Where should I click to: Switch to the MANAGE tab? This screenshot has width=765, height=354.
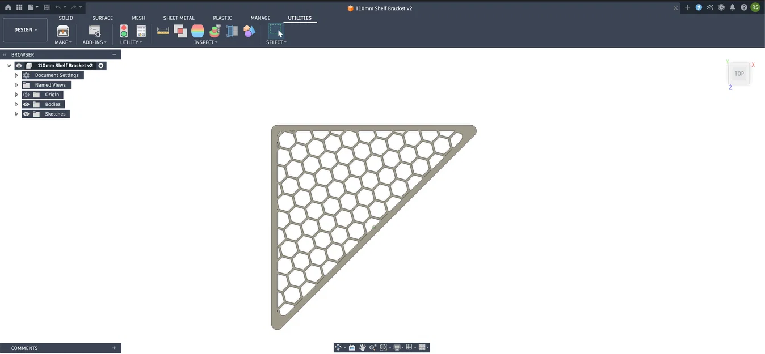coord(260,18)
